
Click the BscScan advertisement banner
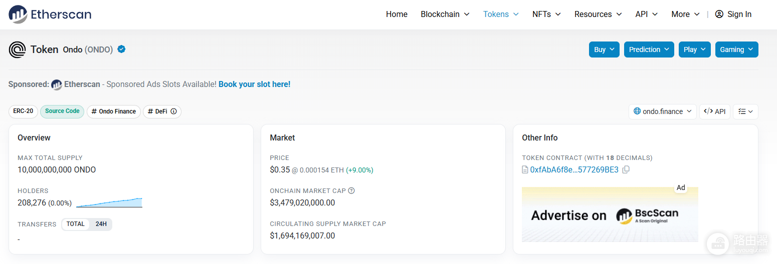tap(610, 214)
